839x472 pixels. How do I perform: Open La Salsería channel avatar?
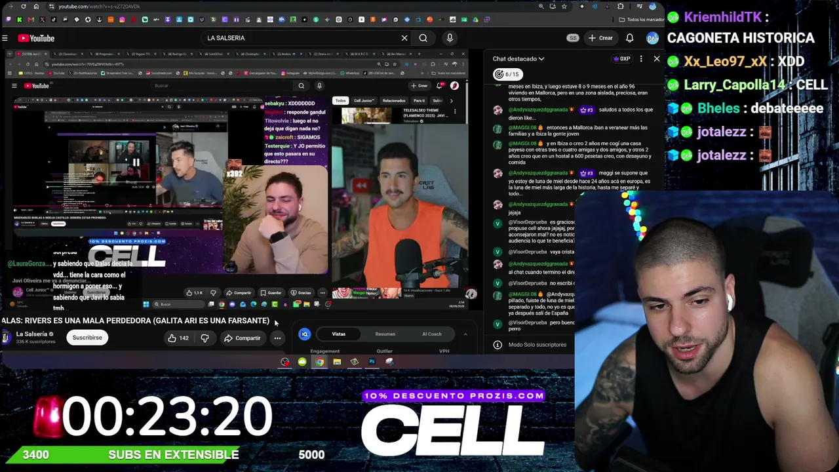(x=6, y=338)
